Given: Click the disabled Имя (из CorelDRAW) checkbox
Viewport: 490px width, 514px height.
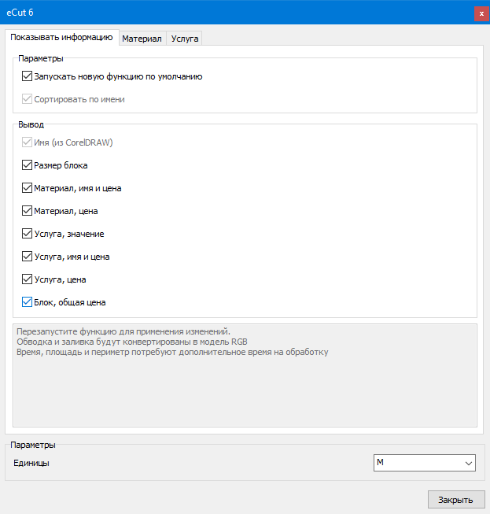Looking at the screenshot, I should click(28, 143).
